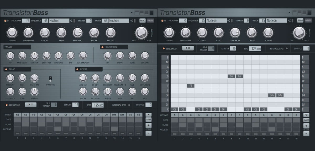Click the Feedback knob in Delay
Image resolution: width=315 pixels, height=151 pixels.
pyautogui.click(x=10, y=91)
